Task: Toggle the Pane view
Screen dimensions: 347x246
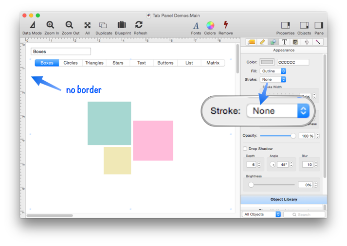Action: [x=319, y=25]
